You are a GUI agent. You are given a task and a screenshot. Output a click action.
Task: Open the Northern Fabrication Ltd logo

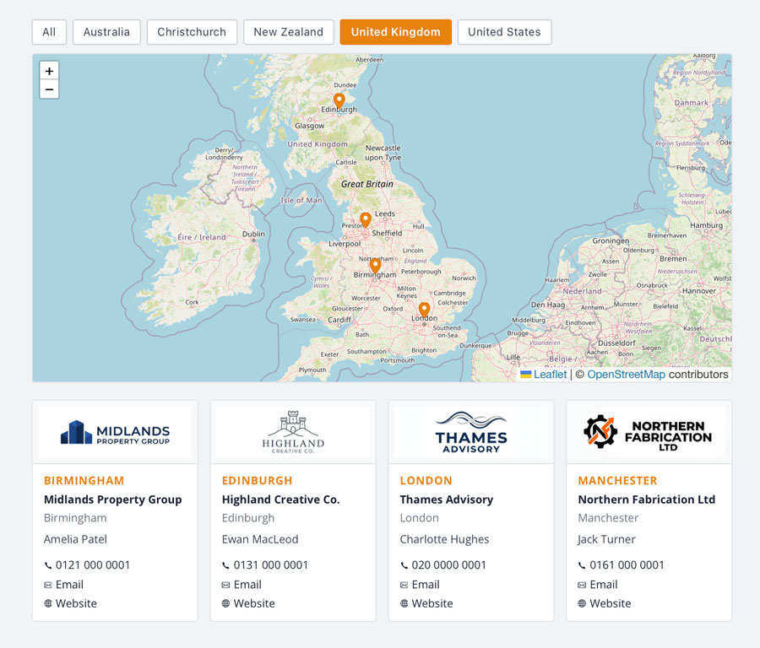649,432
